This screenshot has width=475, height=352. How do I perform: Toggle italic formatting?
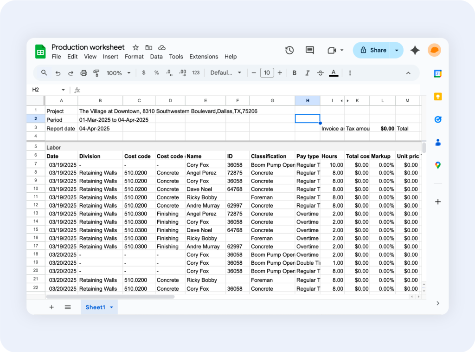tap(307, 73)
